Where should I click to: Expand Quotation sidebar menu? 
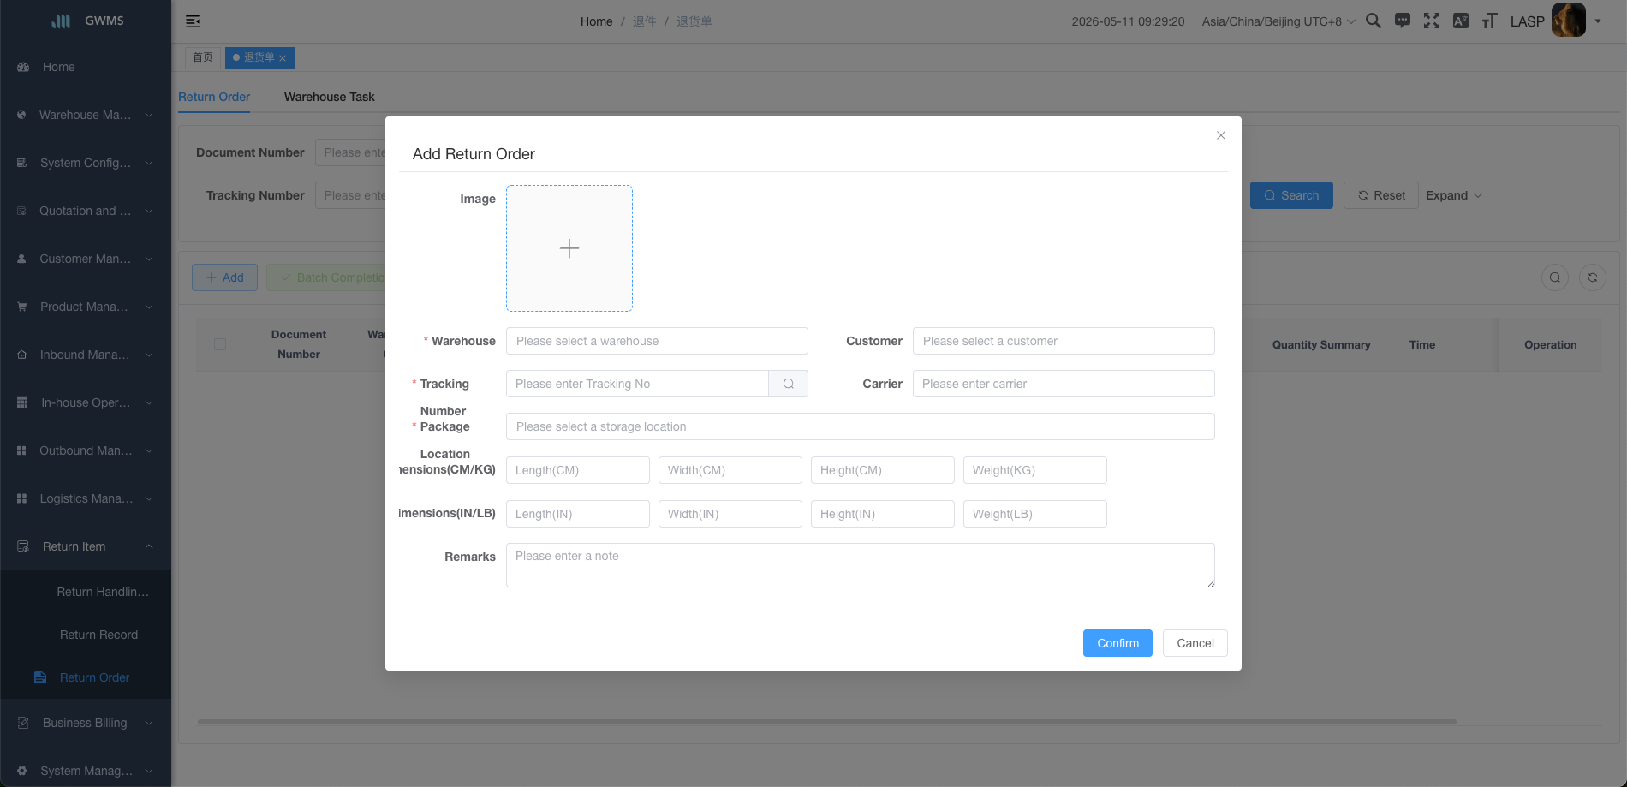tap(86, 211)
